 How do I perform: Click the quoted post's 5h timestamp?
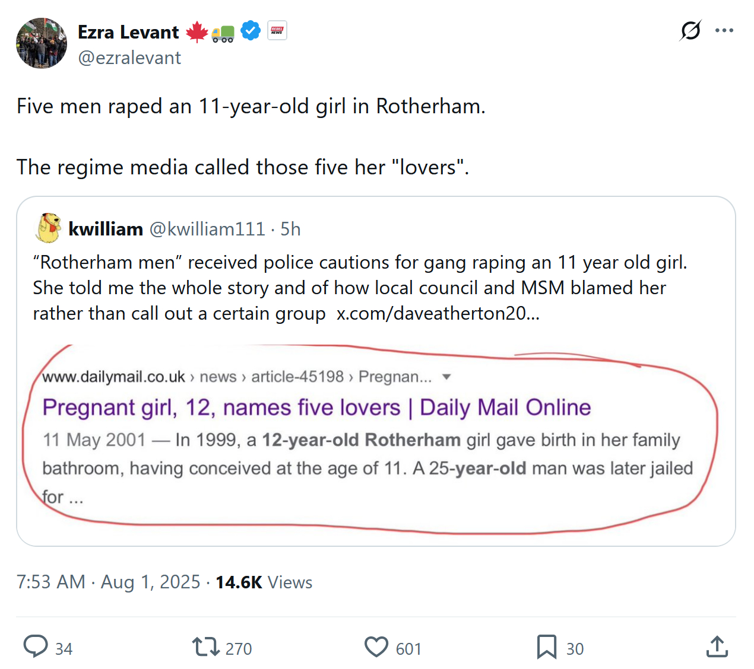[x=290, y=229]
